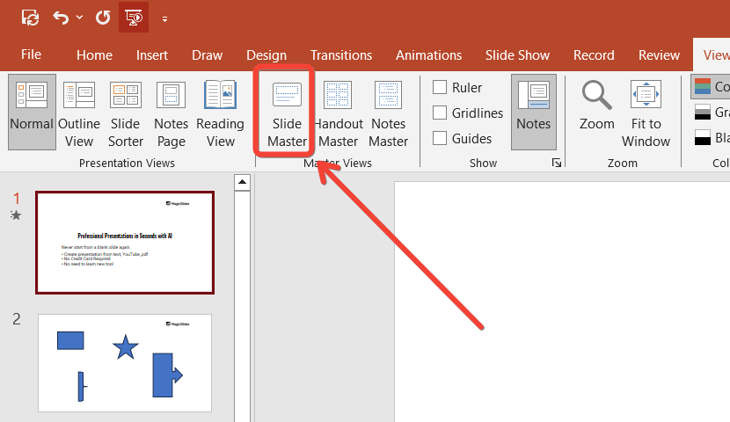The width and height of the screenshot is (730, 422).
Task: Enable the Guides checkbox
Action: [440, 138]
